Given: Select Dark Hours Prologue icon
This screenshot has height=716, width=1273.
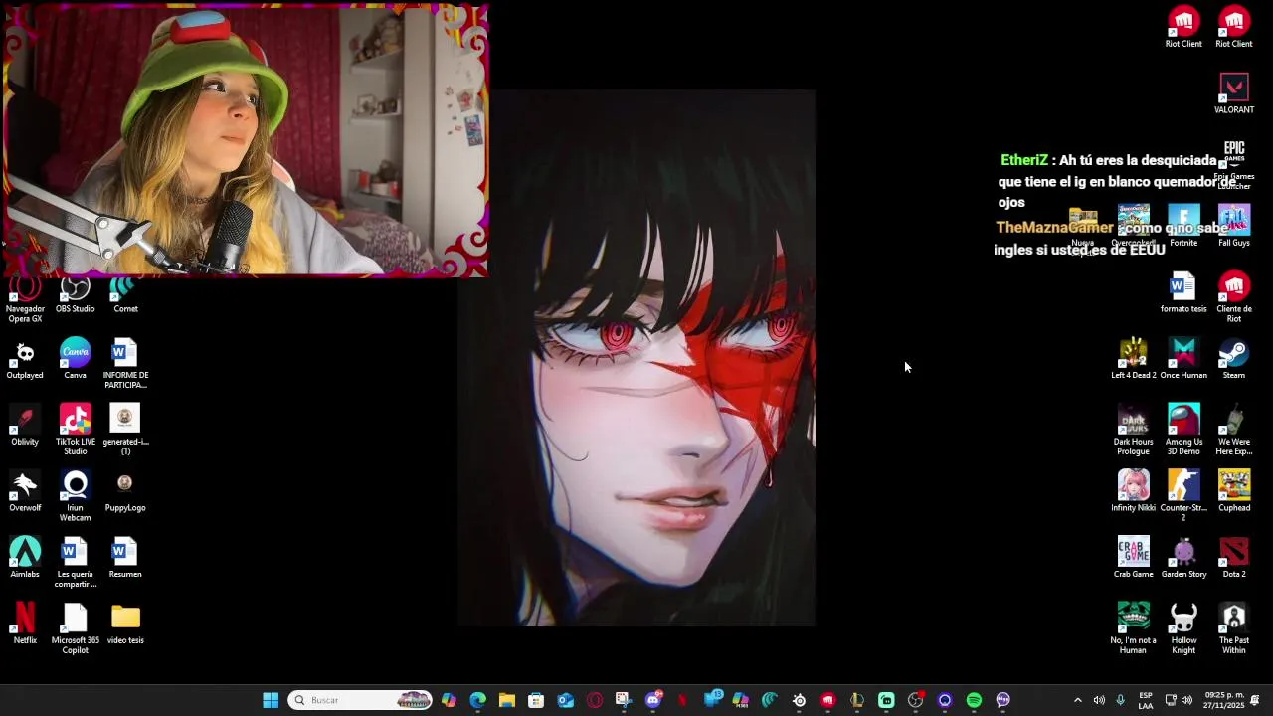Looking at the screenshot, I should click(x=1133, y=430).
